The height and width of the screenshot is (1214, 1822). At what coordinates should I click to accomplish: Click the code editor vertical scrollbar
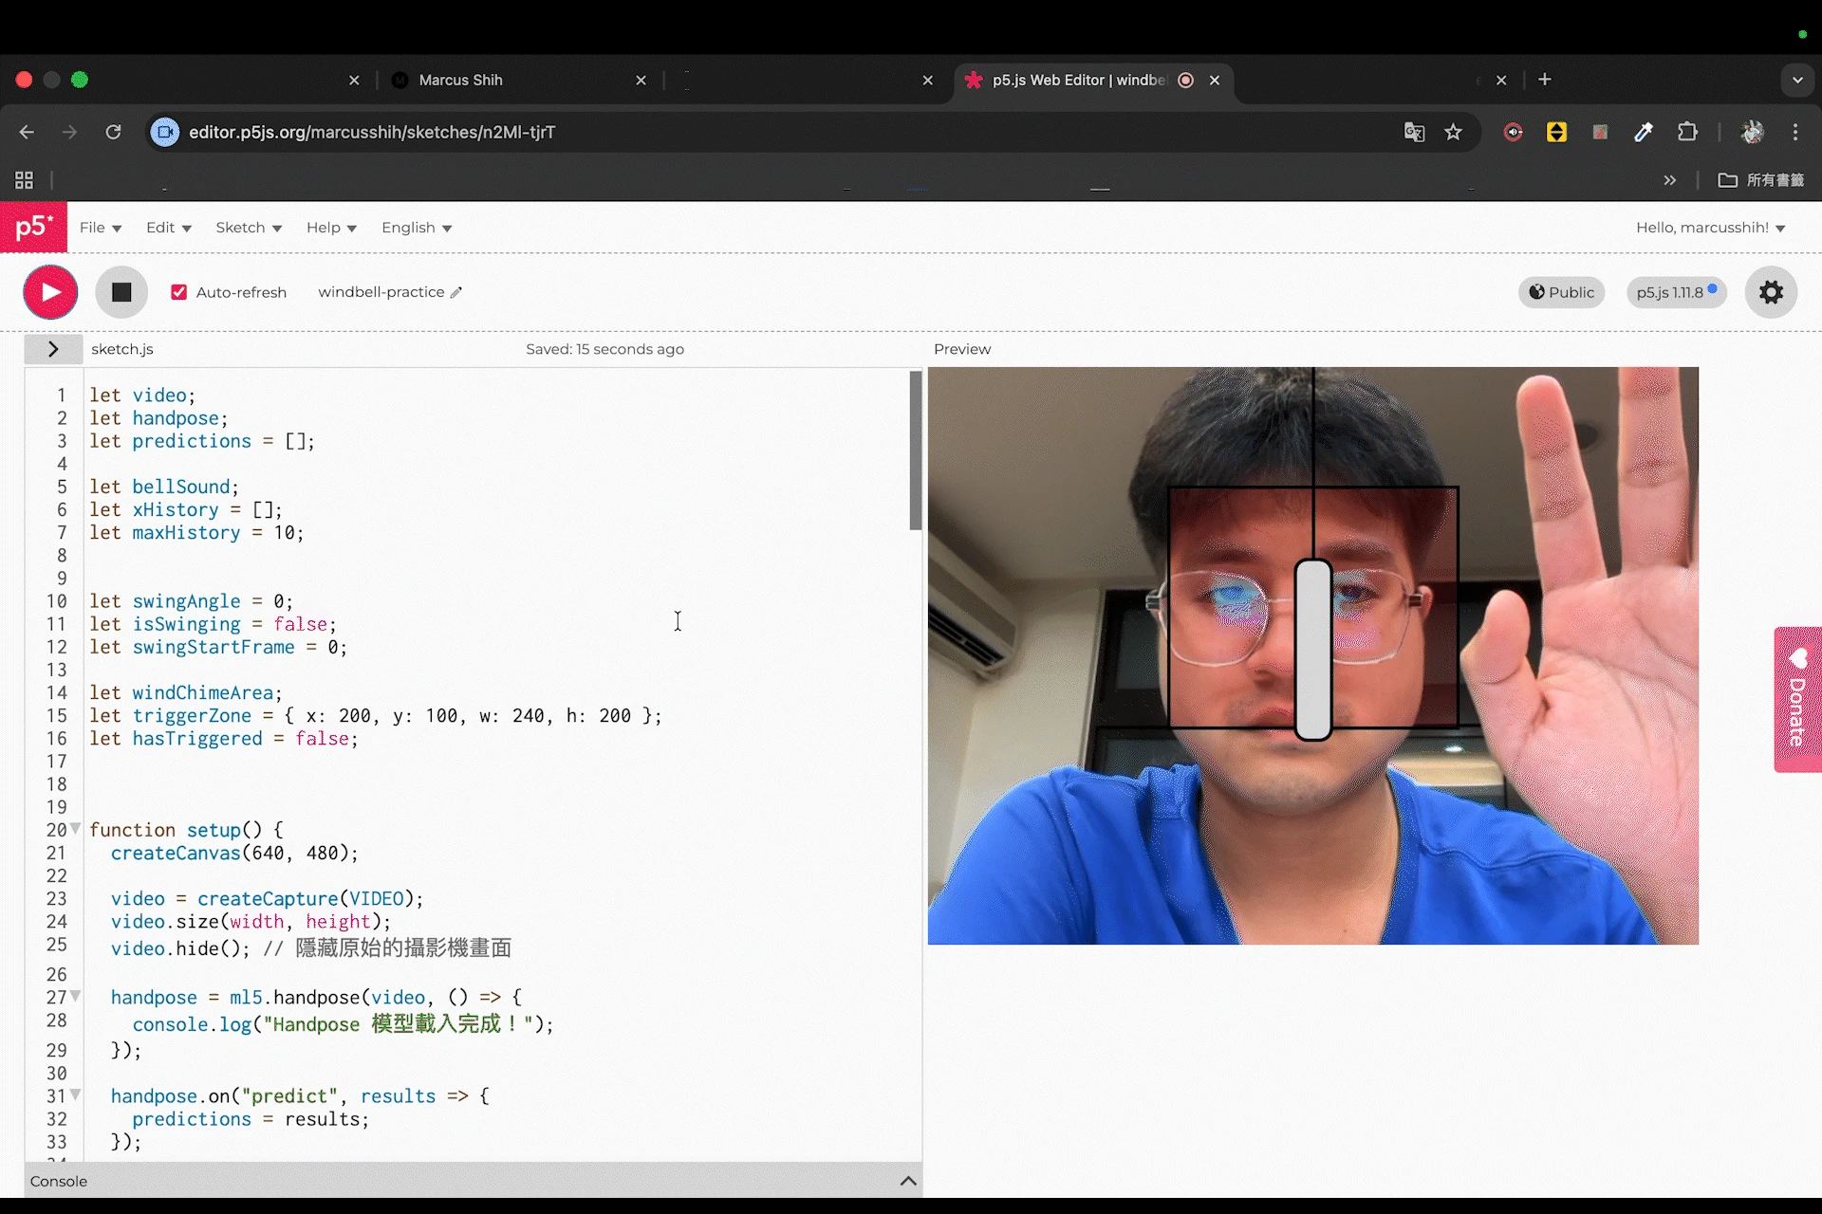pos(915,451)
